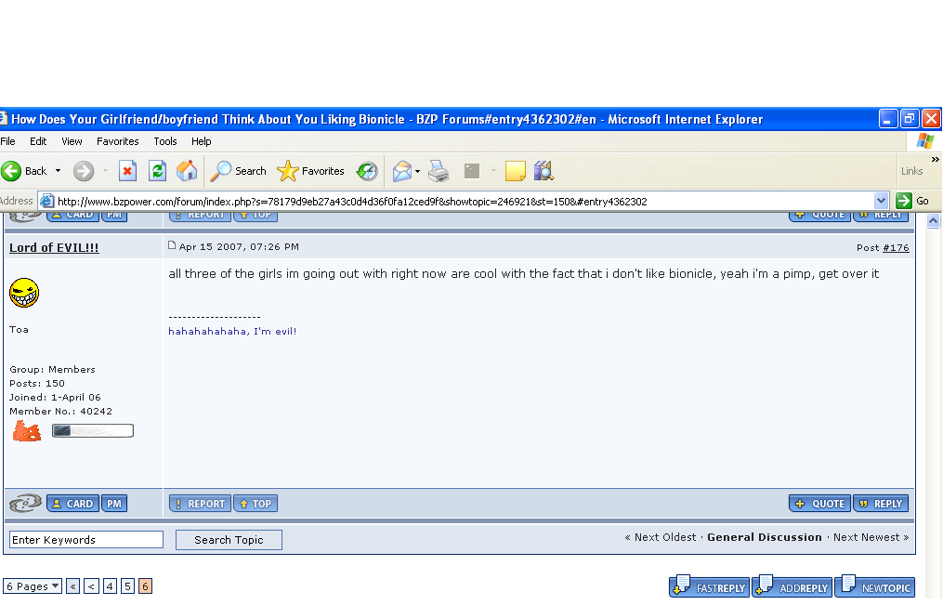Open the Post #176 permalink
The height and width of the screenshot is (605, 943).
pyautogui.click(x=896, y=248)
